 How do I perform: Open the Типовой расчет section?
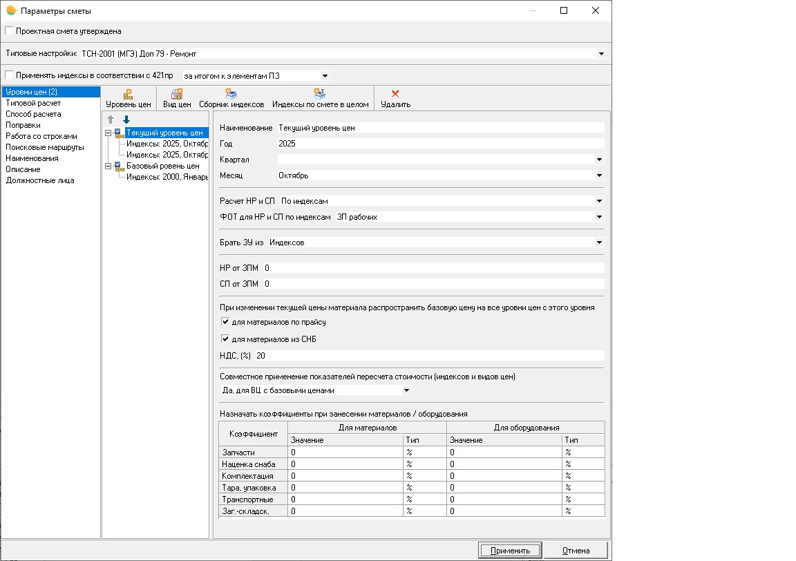[x=33, y=103]
